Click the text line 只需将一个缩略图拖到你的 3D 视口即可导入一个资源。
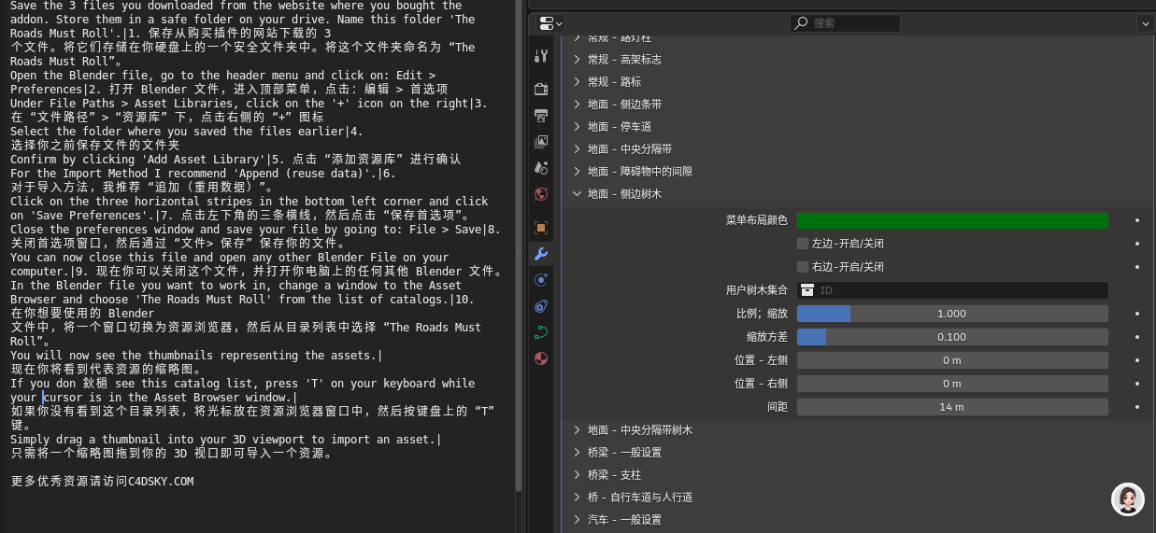This screenshot has height=533, width=1156. tap(171, 454)
